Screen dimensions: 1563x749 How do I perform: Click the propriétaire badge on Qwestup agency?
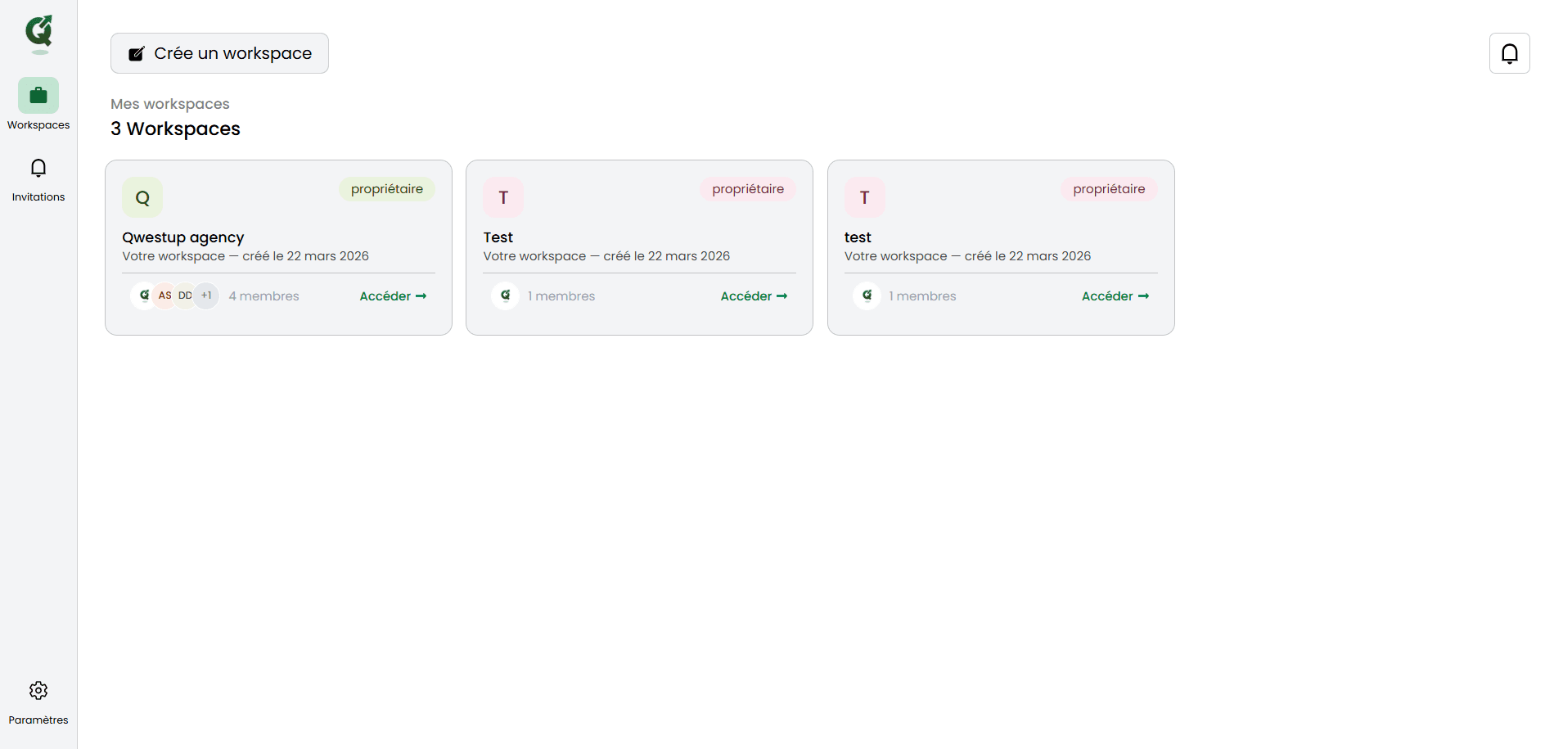click(387, 189)
